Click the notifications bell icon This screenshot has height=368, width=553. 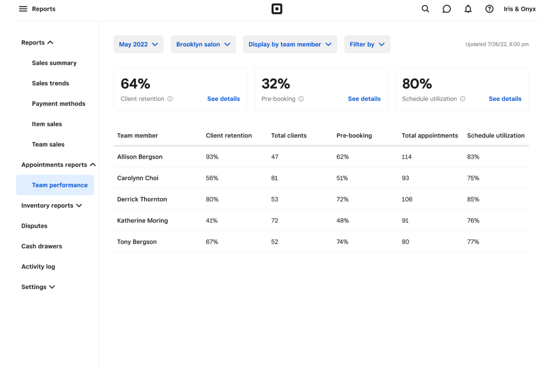(468, 9)
